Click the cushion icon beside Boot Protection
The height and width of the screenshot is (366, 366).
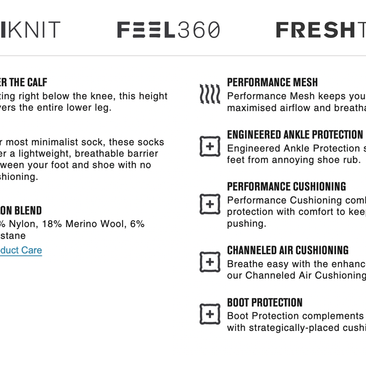[210, 314]
